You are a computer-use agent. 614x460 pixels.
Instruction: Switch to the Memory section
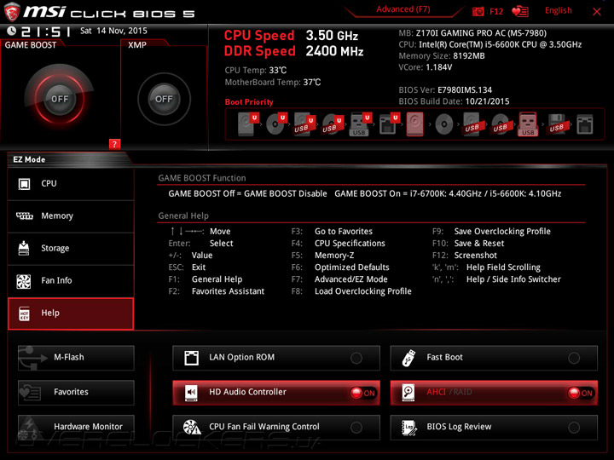[71, 216]
